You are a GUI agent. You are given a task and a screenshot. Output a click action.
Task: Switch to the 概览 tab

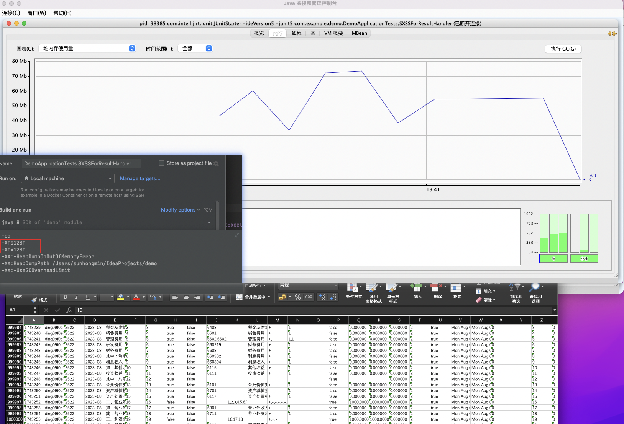click(259, 33)
